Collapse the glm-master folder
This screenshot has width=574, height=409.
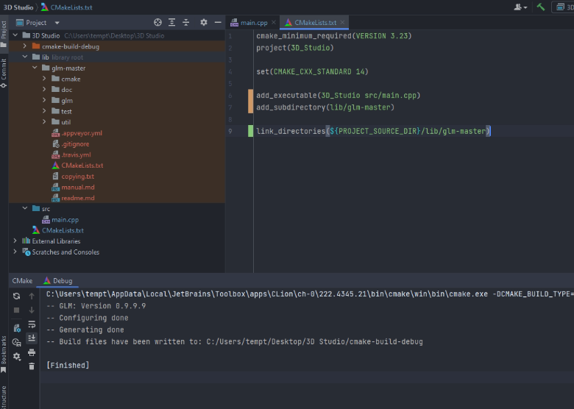[x=35, y=68]
